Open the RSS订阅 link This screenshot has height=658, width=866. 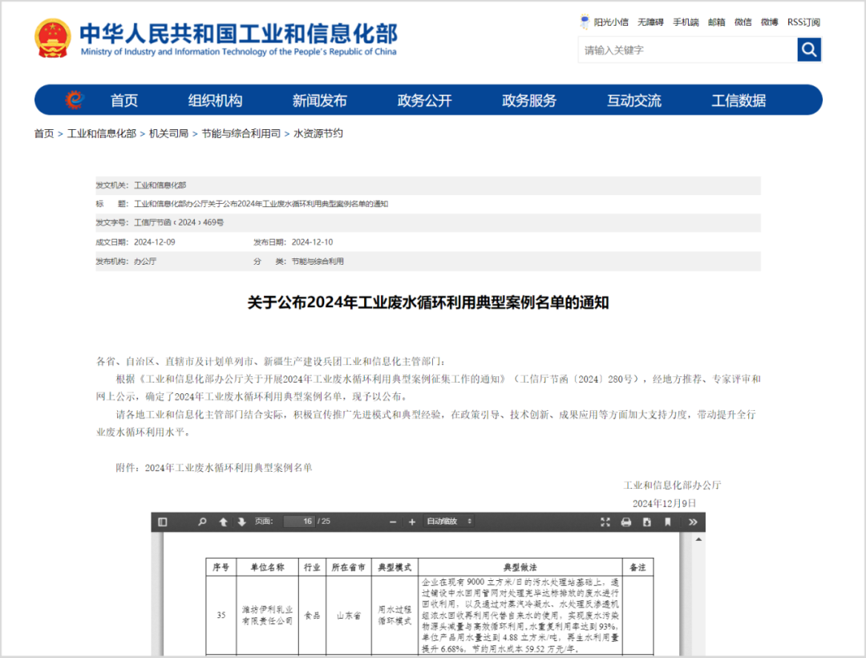804,22
